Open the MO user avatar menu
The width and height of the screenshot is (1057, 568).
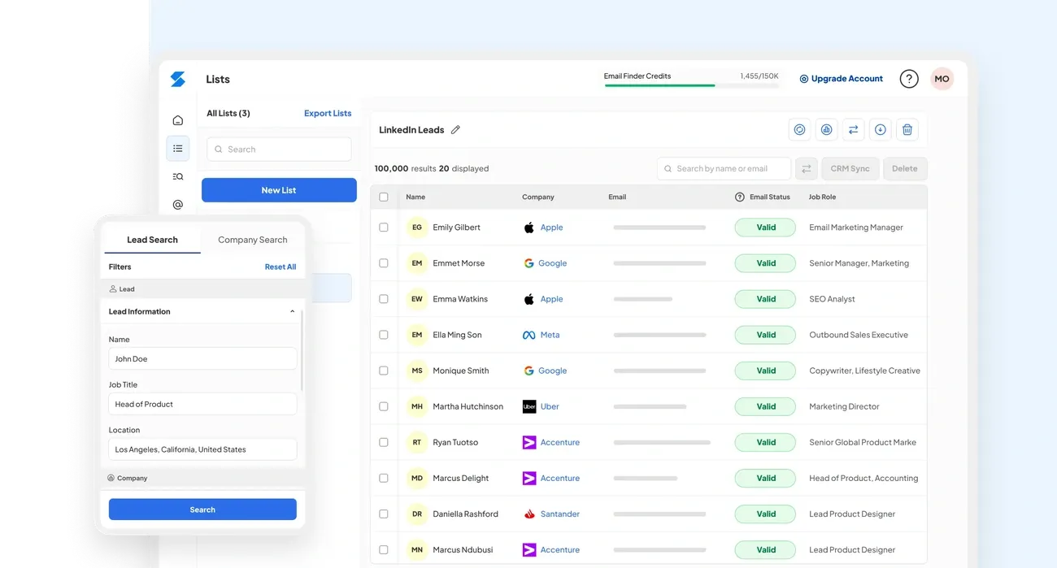(x=942, y=79)
